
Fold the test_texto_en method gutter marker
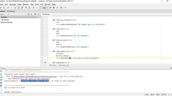point(48,51)
